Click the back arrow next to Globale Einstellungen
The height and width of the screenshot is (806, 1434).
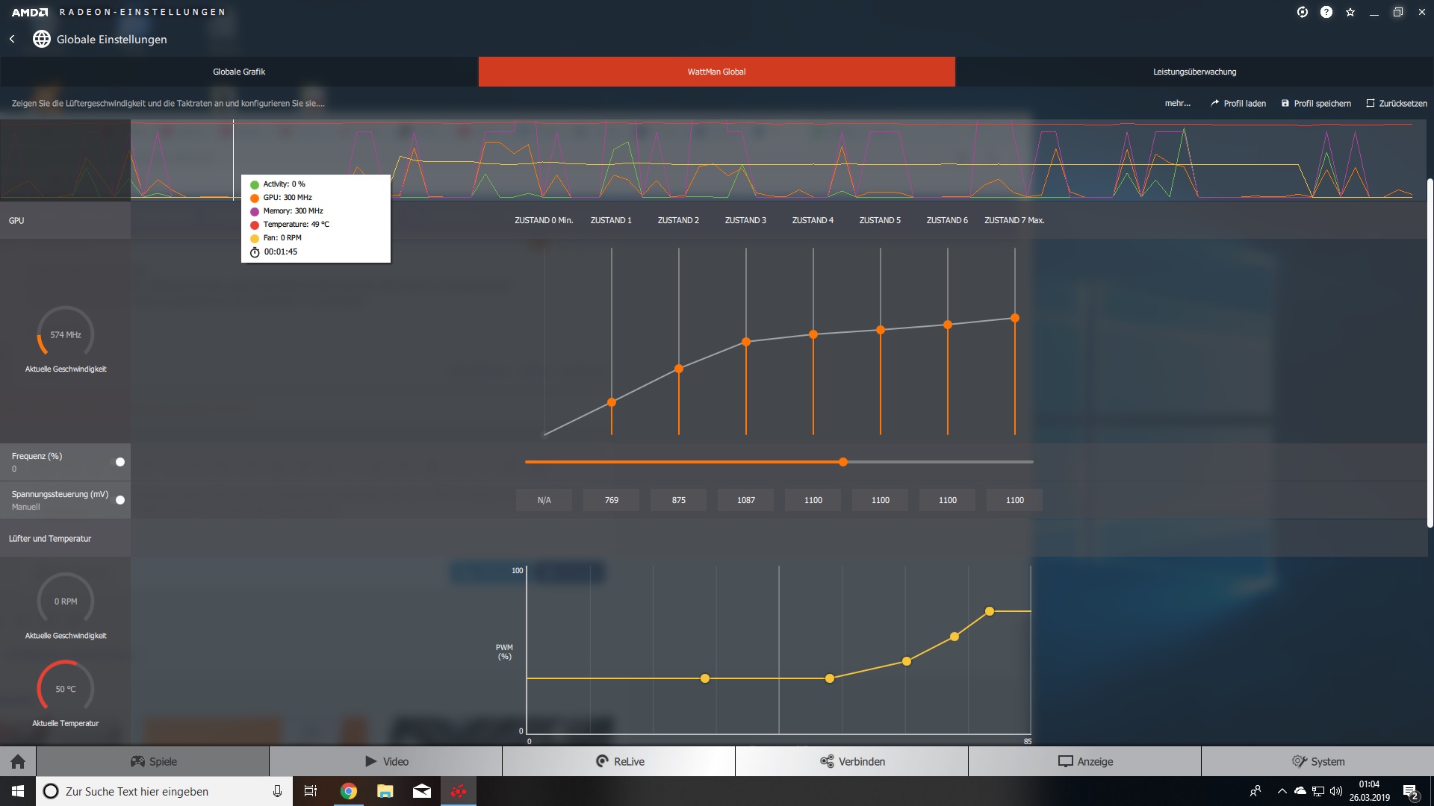click(x=12, y=39)
